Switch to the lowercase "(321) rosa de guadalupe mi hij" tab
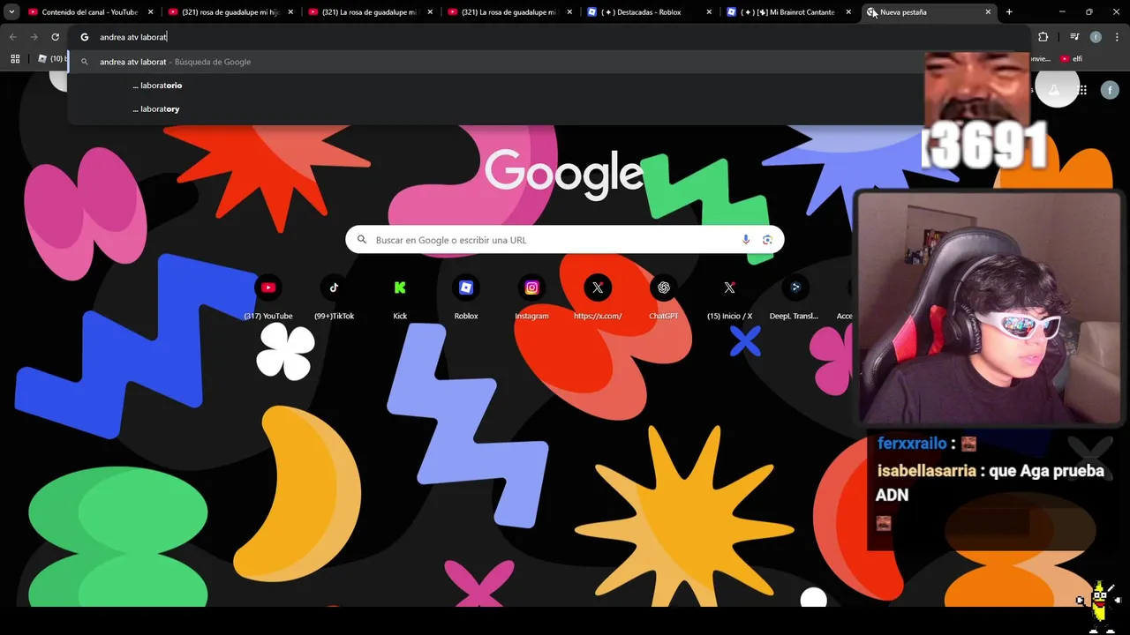 [230, 12]
